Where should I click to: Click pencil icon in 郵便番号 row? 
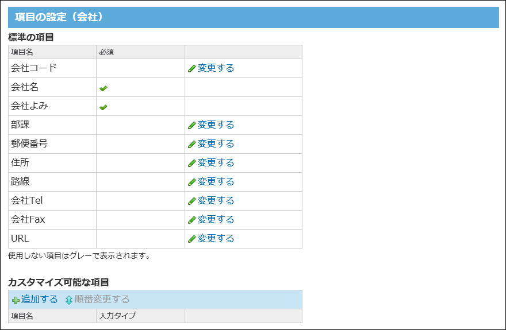[192, 144]
